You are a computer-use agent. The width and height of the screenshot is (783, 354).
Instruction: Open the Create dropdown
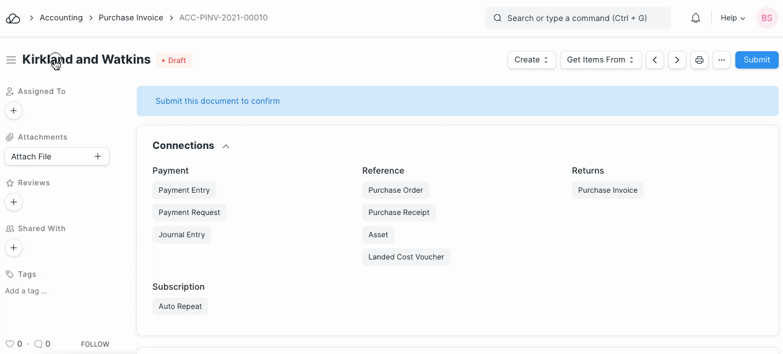point(532,60)
